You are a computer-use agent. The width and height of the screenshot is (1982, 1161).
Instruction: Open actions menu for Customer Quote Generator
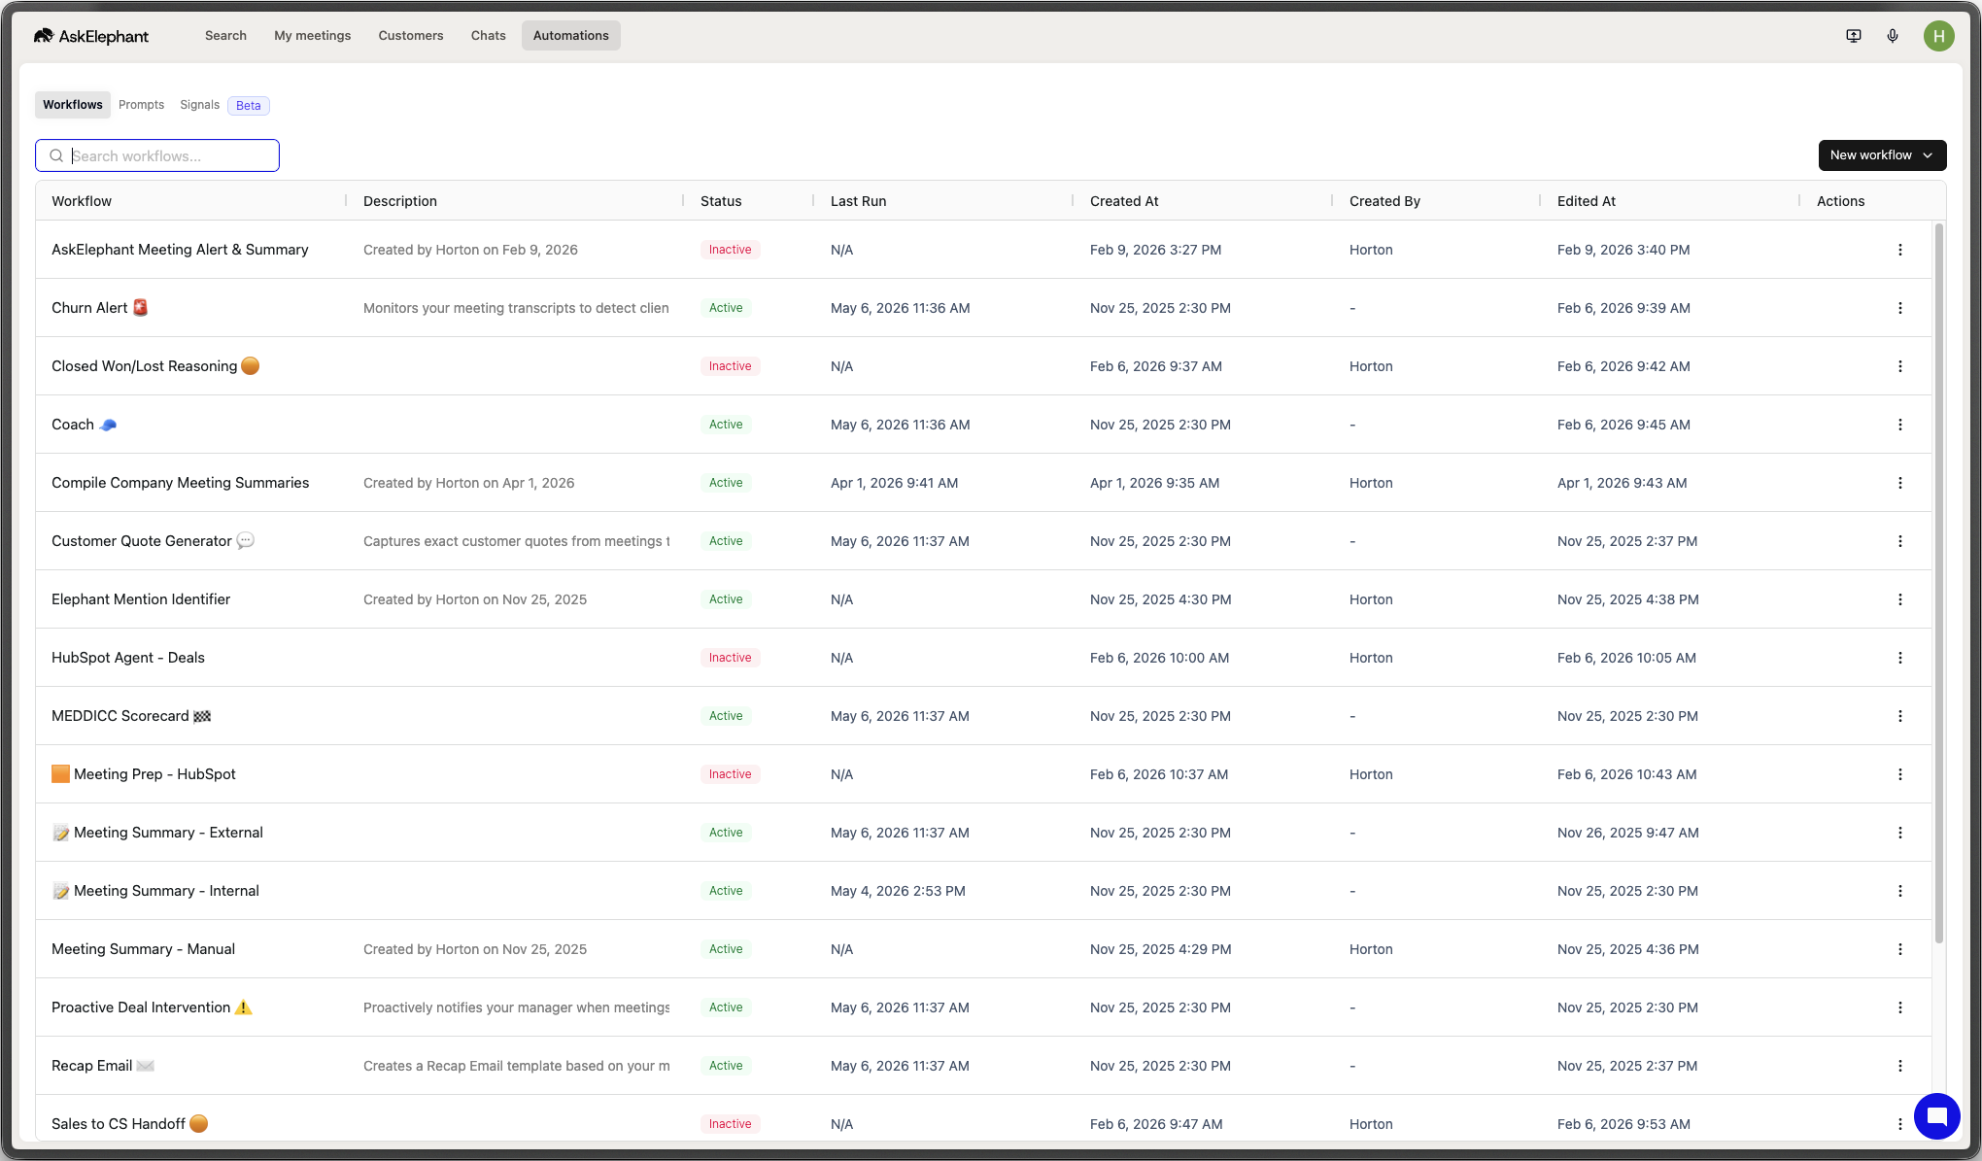(x=1900, y=541)
